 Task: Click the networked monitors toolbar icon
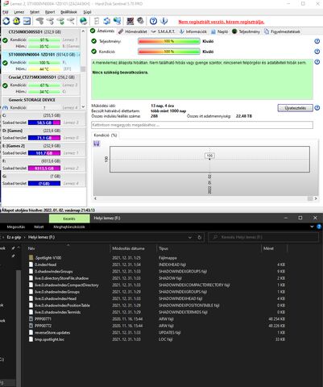tap(117, 21)
